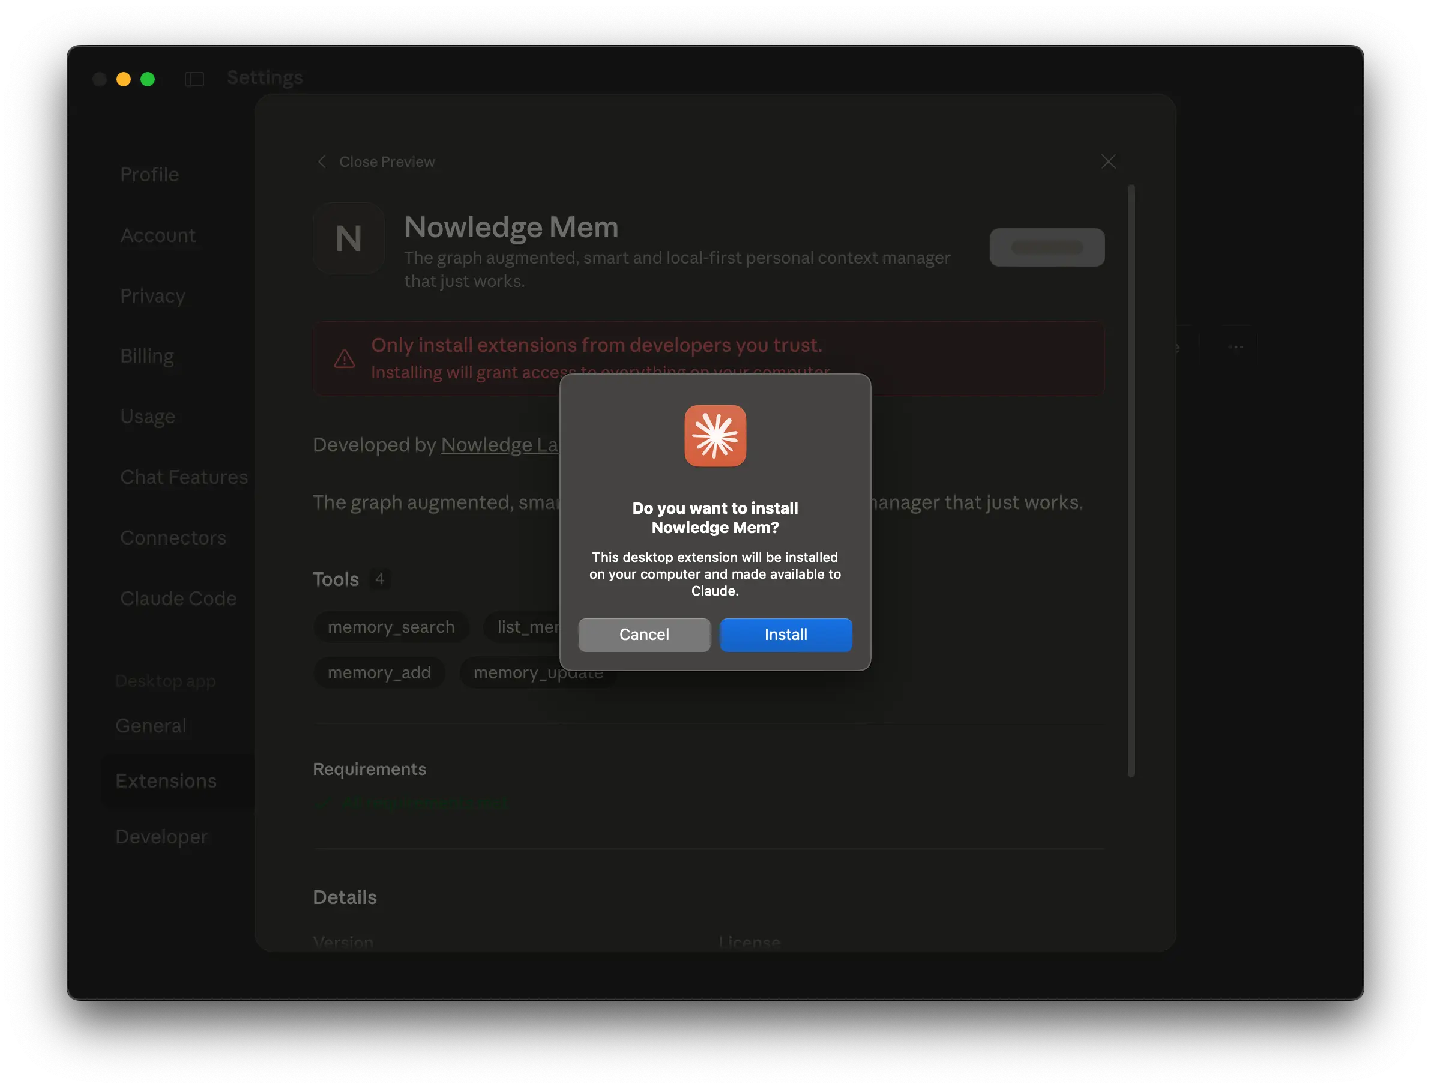Click the warning triangle in the red trust banner
Screen dimensions: 1431x1089
344,358
